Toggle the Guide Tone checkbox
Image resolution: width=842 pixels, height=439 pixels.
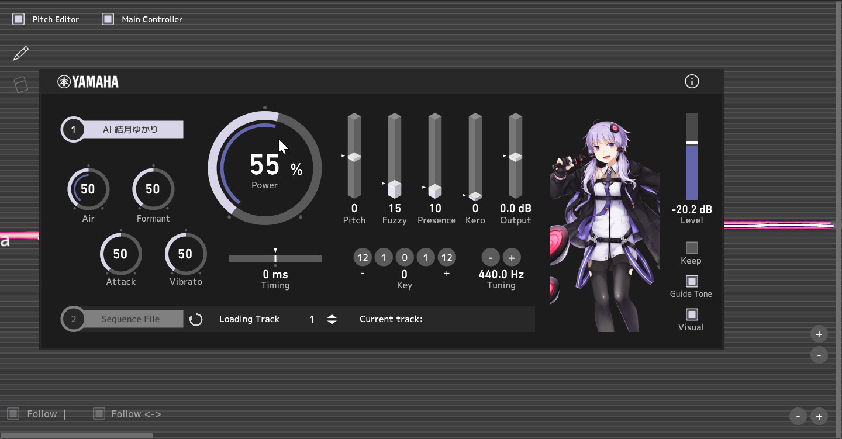tap(692, 281)
